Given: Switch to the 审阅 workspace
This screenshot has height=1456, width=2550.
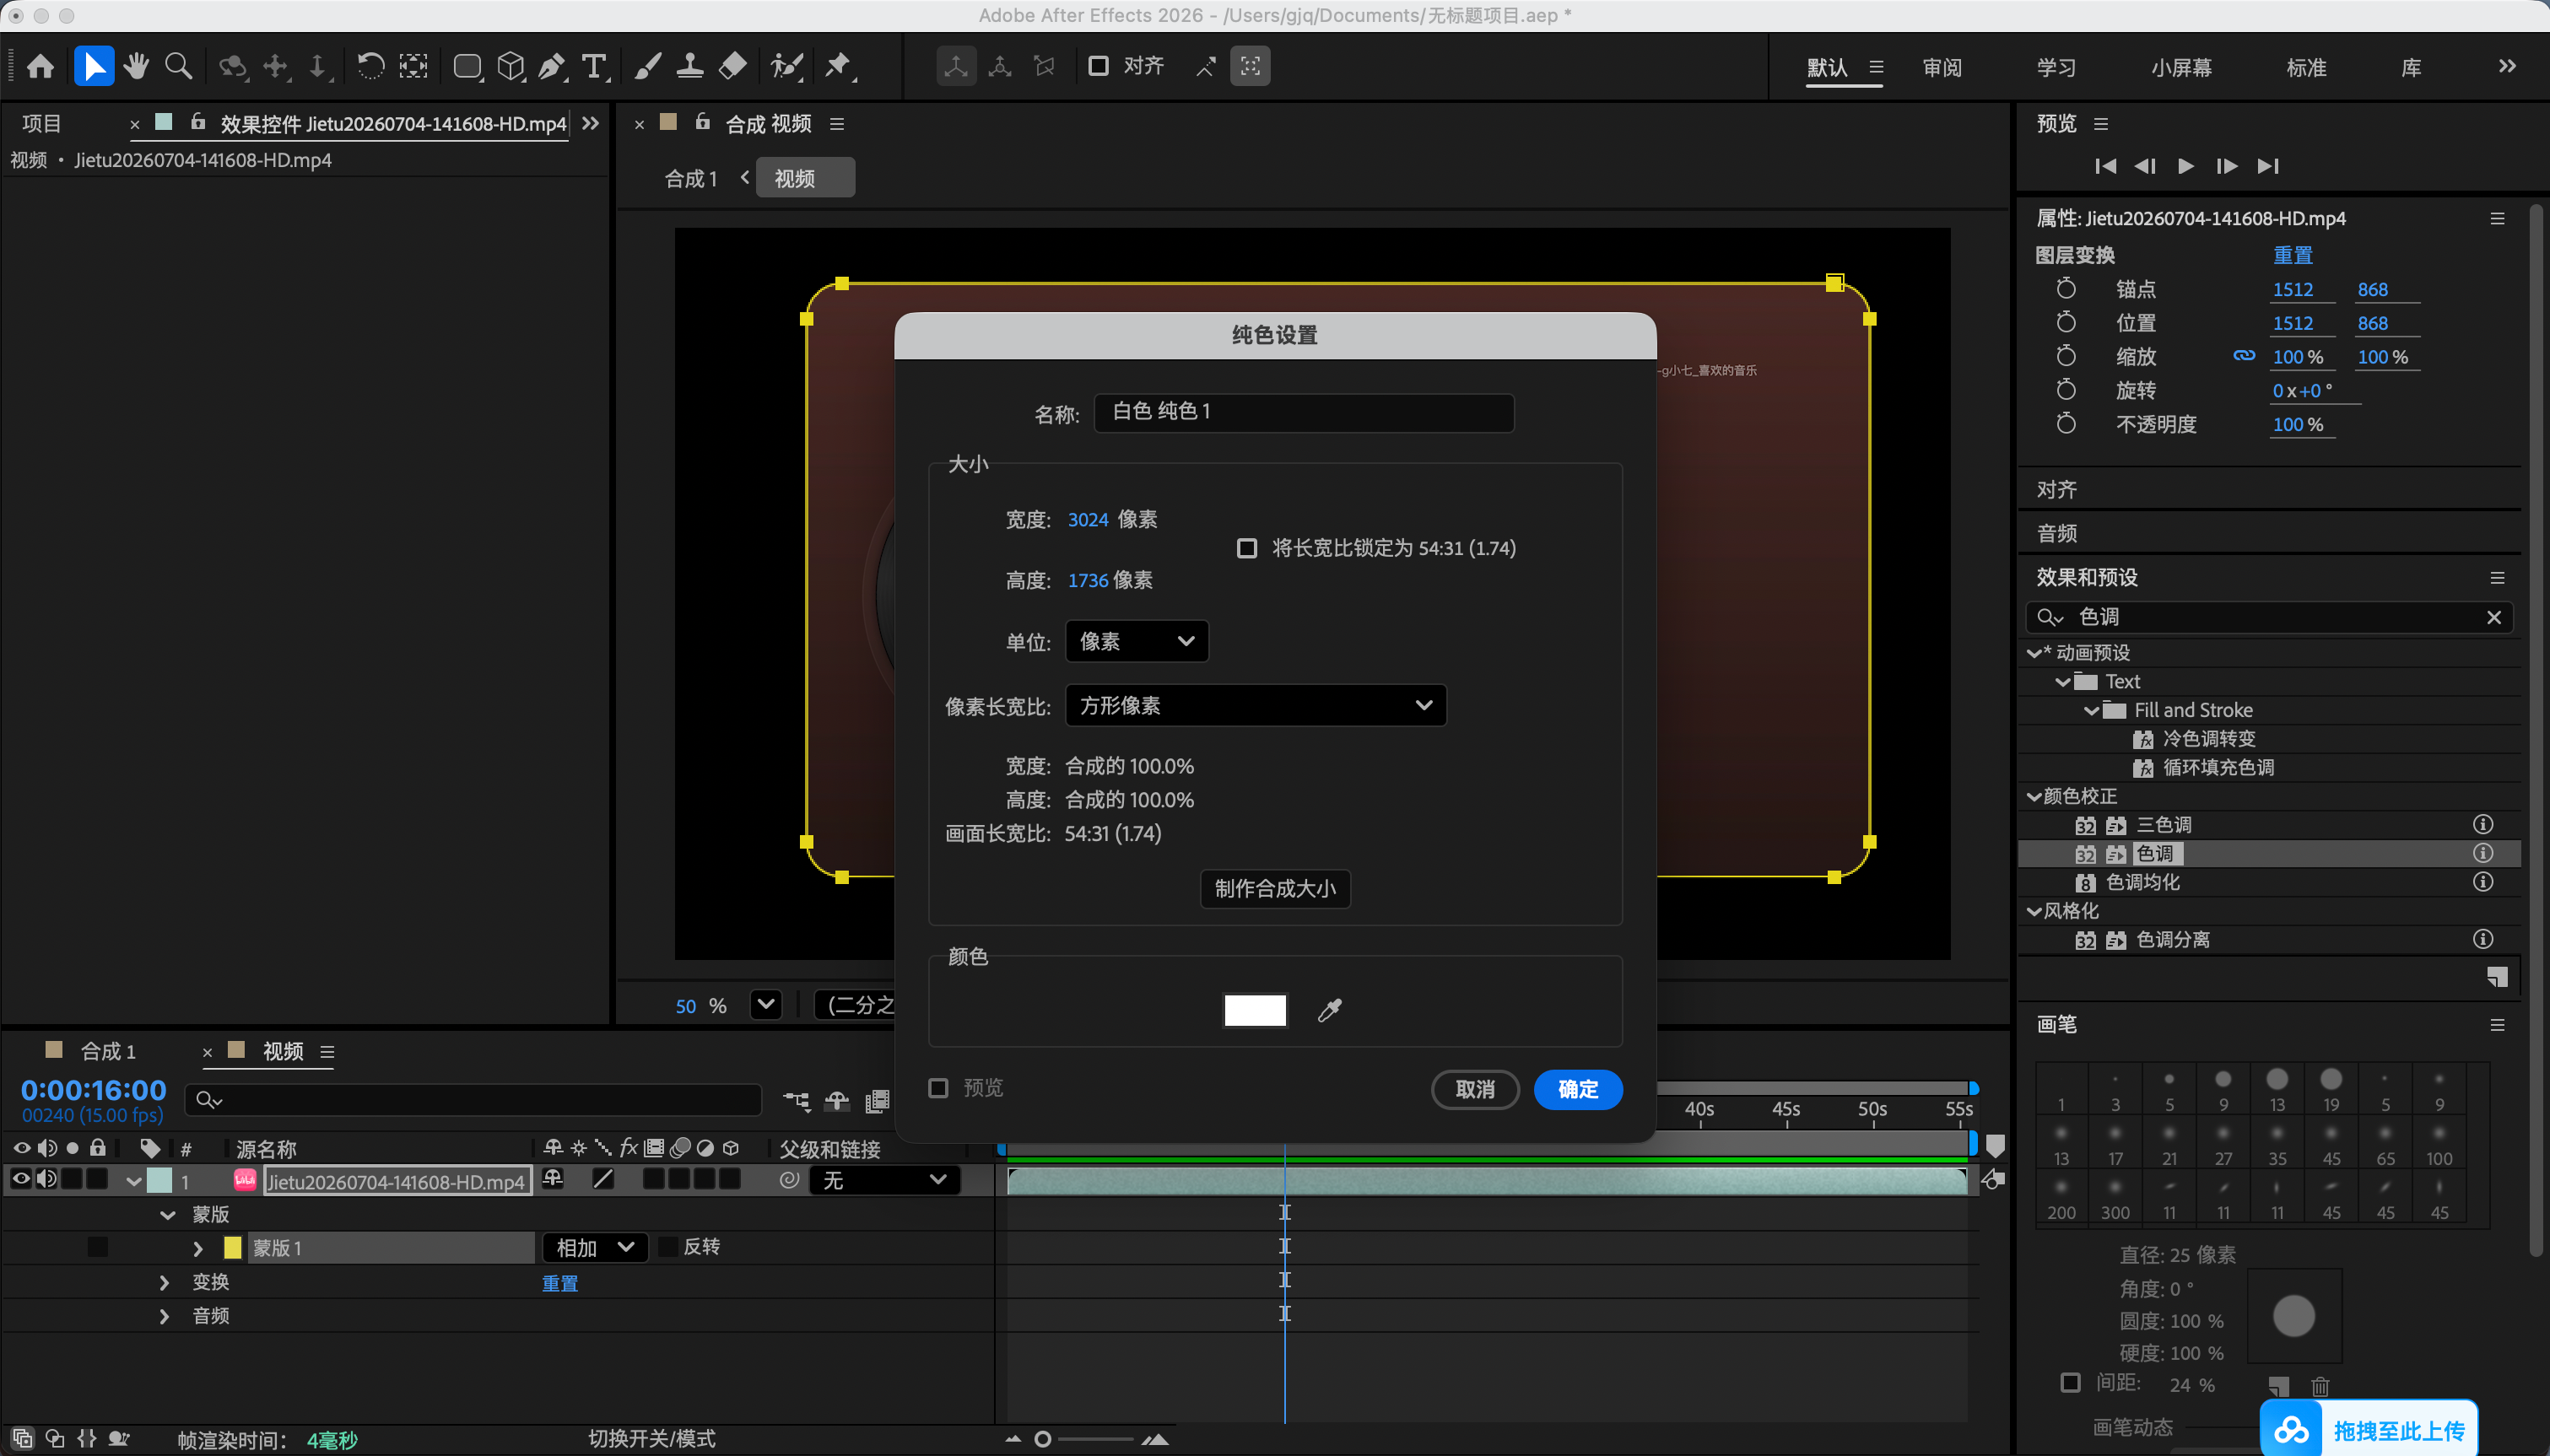Looking at the screenshot, I should point(1942,67).
